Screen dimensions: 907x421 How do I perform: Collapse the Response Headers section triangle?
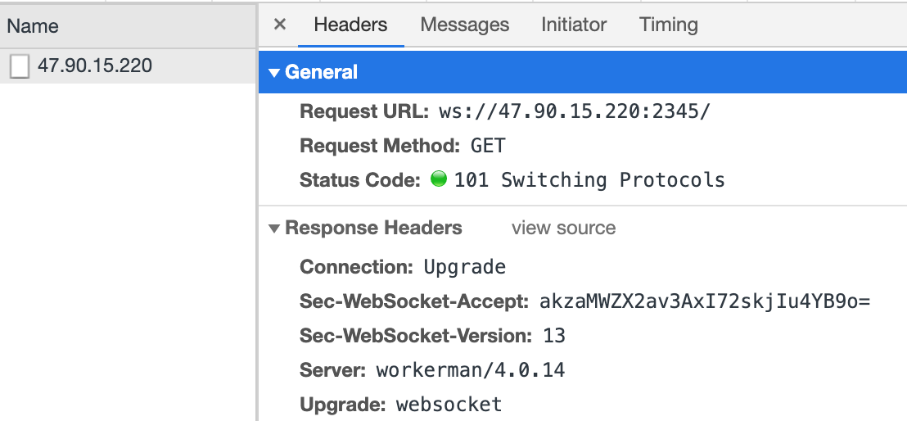click(274, 229)
